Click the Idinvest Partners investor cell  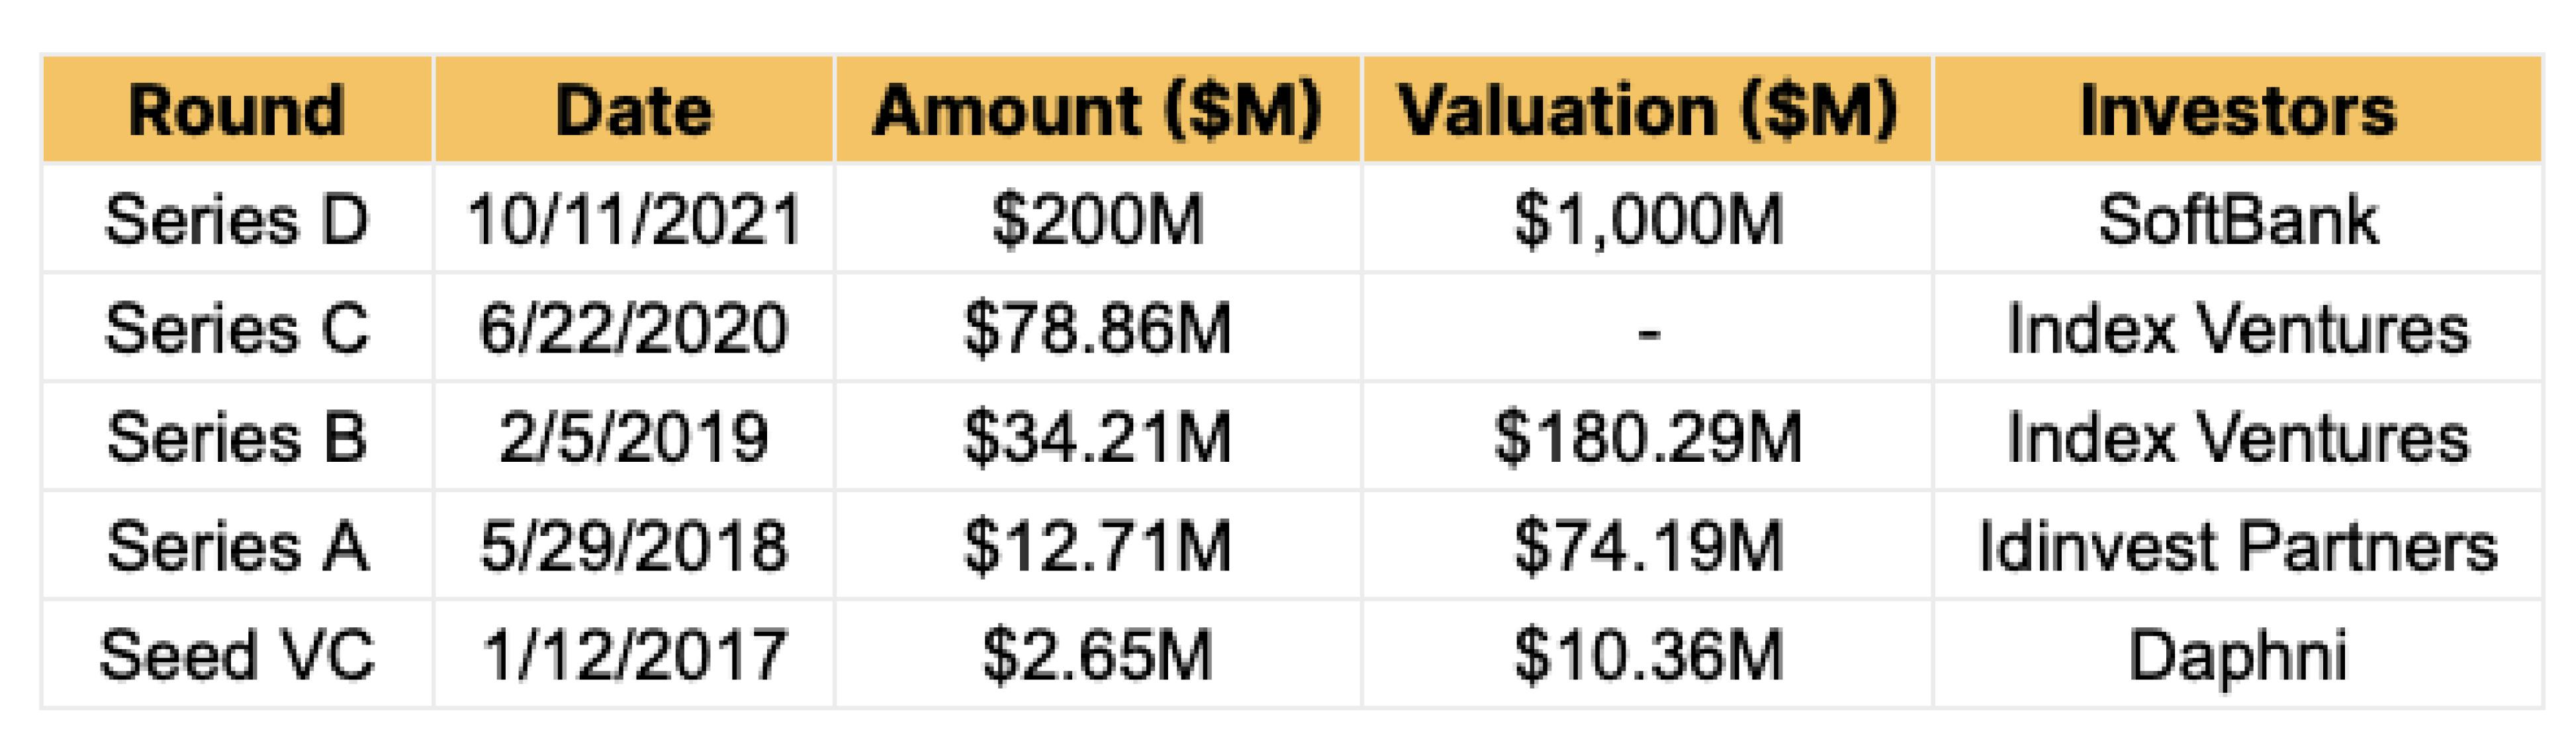(x=2237, y=546)
